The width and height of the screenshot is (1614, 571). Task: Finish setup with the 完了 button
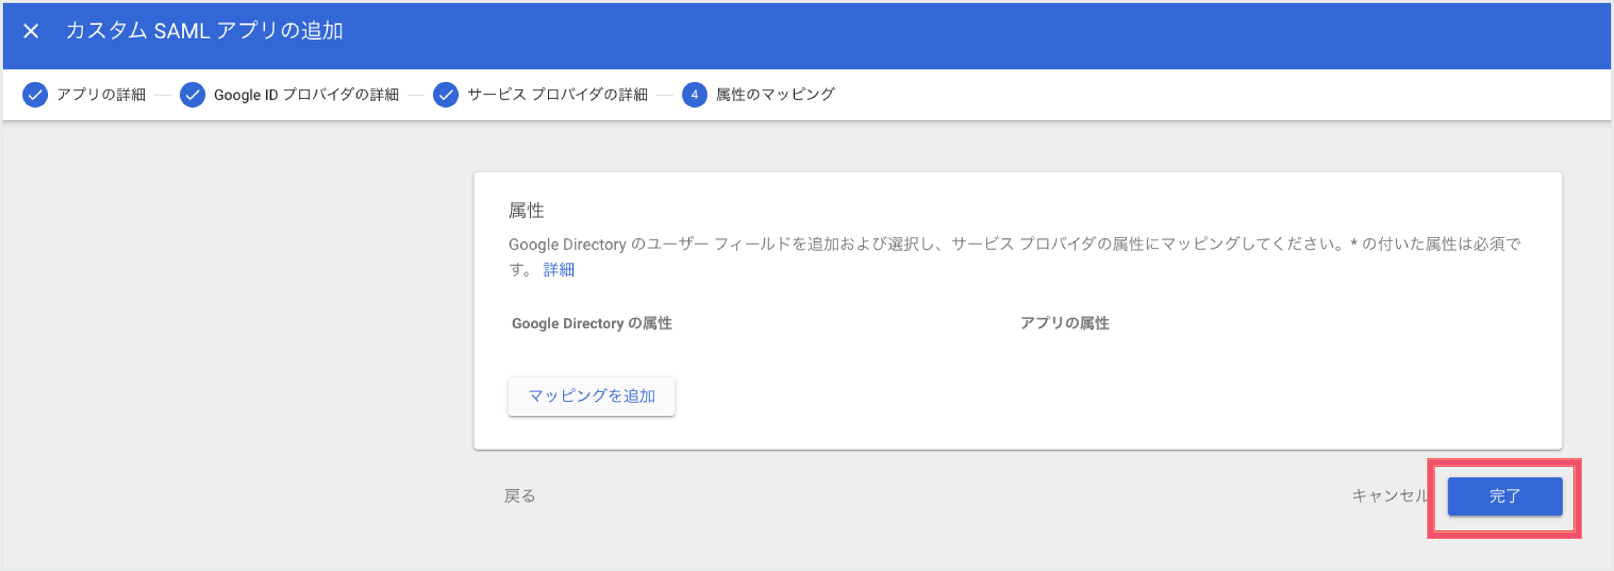1505,496
